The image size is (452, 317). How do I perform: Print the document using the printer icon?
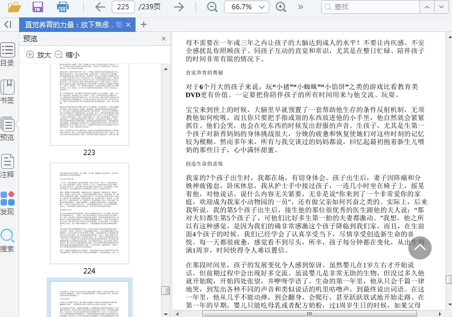63,7
